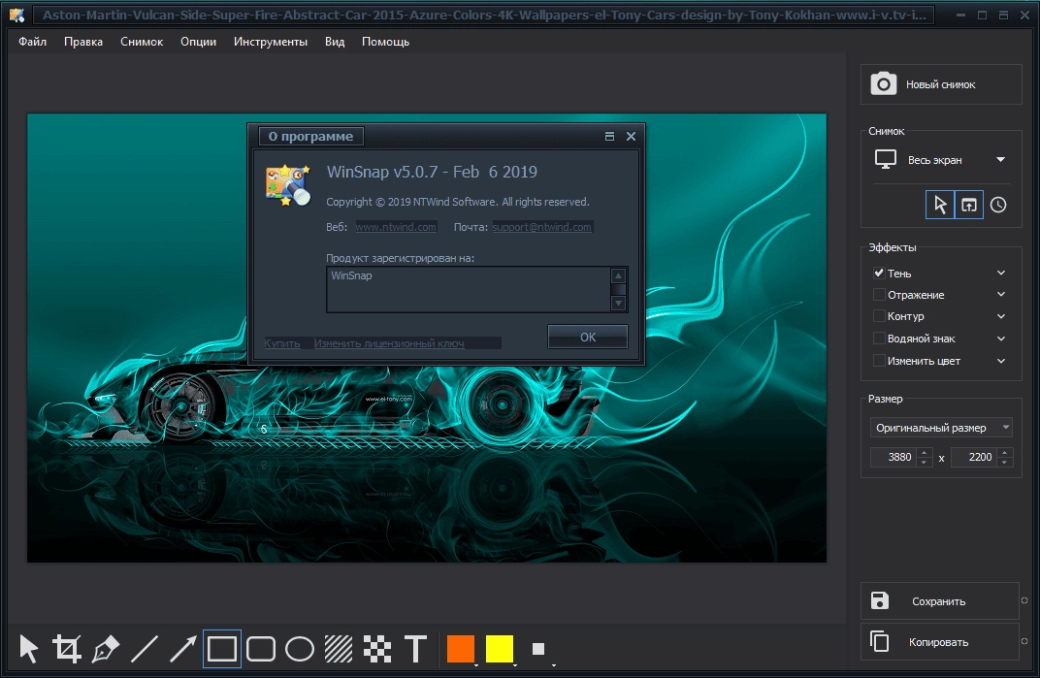The image size is (1040, 678).
Task: Expand the Изменить цвет options
Action: pos(1001,361)
